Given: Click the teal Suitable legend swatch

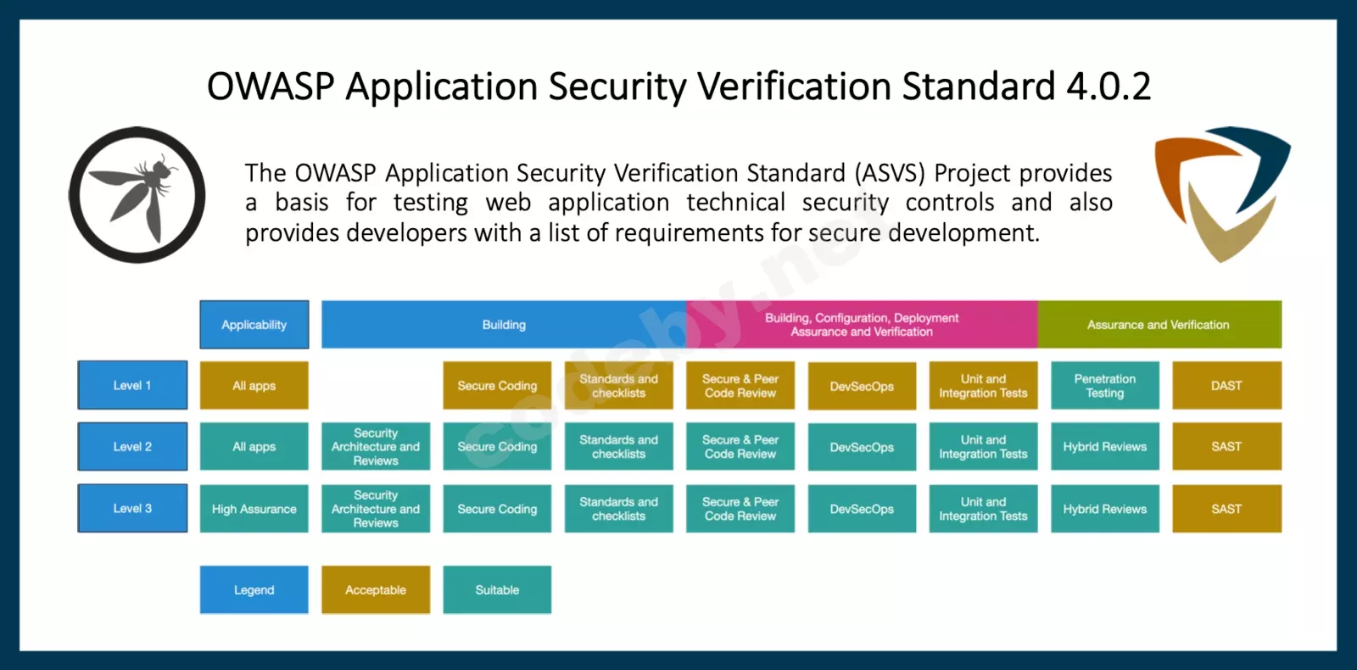Looking at the screenshot, I should pos(497,589).
